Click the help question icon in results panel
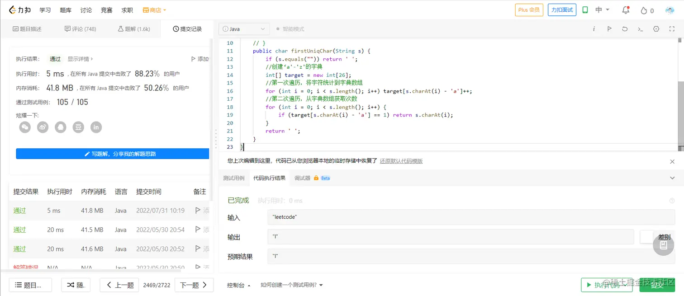 [x=672, y=201]
